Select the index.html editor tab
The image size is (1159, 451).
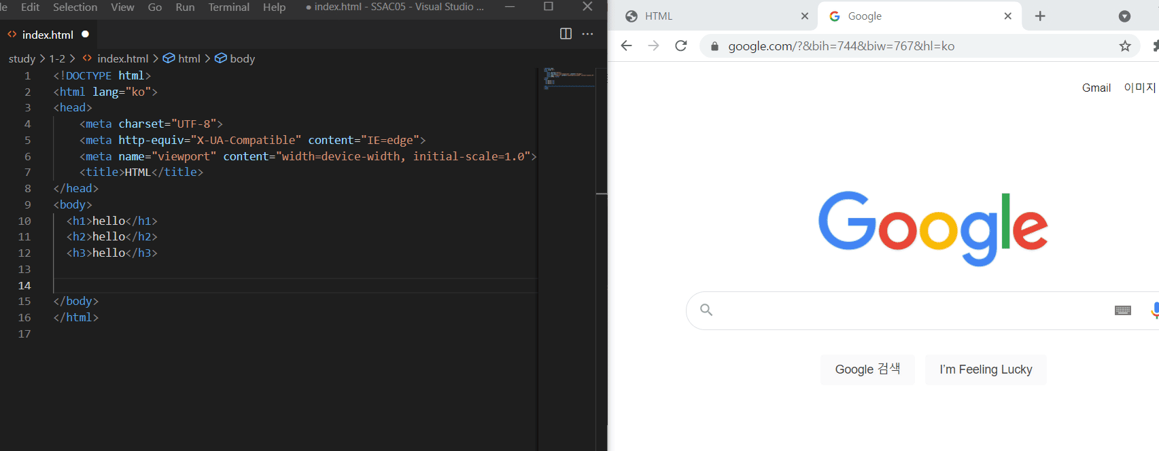click(48, 34)
